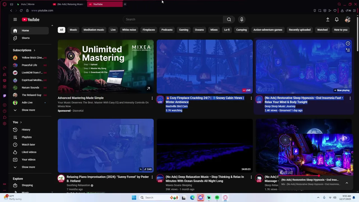Open Opera easy setup sliders icon
The image size is (359, 202).
(x=355, y=11)
